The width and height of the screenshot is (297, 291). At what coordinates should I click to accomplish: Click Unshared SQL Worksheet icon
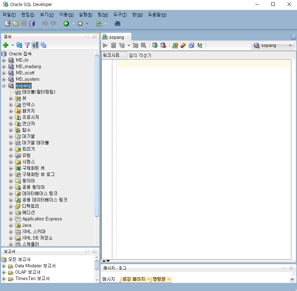[175, 46]
